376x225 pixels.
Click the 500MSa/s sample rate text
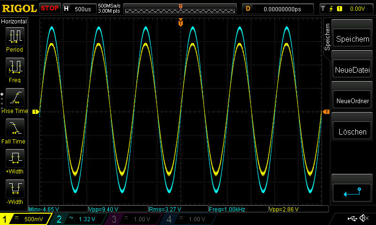(109, 6)
